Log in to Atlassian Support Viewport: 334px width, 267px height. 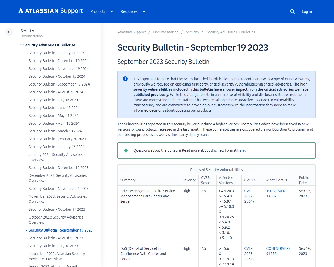pos(307,11)
